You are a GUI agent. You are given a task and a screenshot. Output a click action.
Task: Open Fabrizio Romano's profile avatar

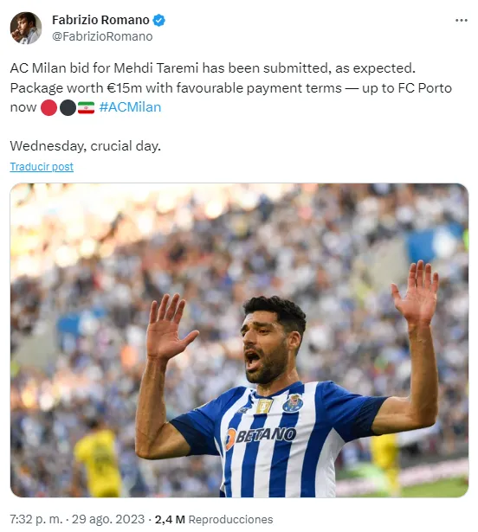[x=26, y=29]
